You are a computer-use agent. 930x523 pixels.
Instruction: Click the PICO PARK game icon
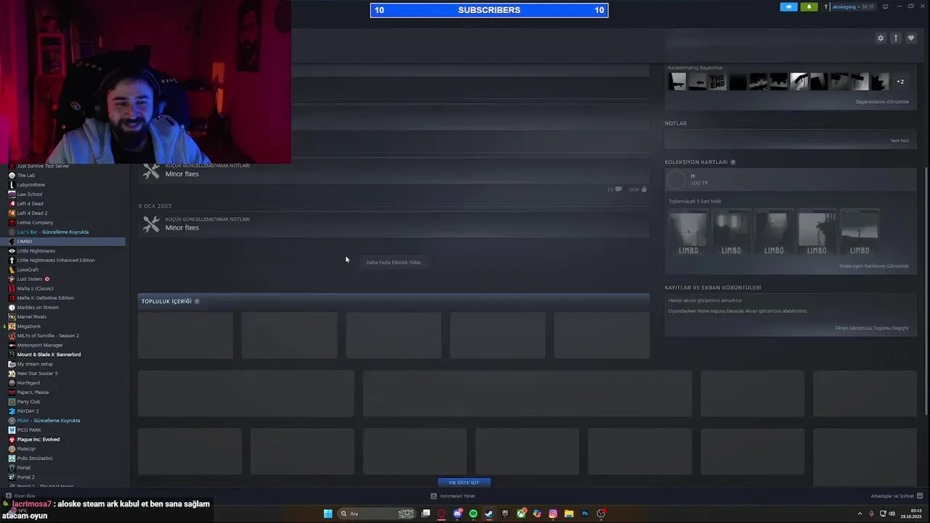[12, 430]
